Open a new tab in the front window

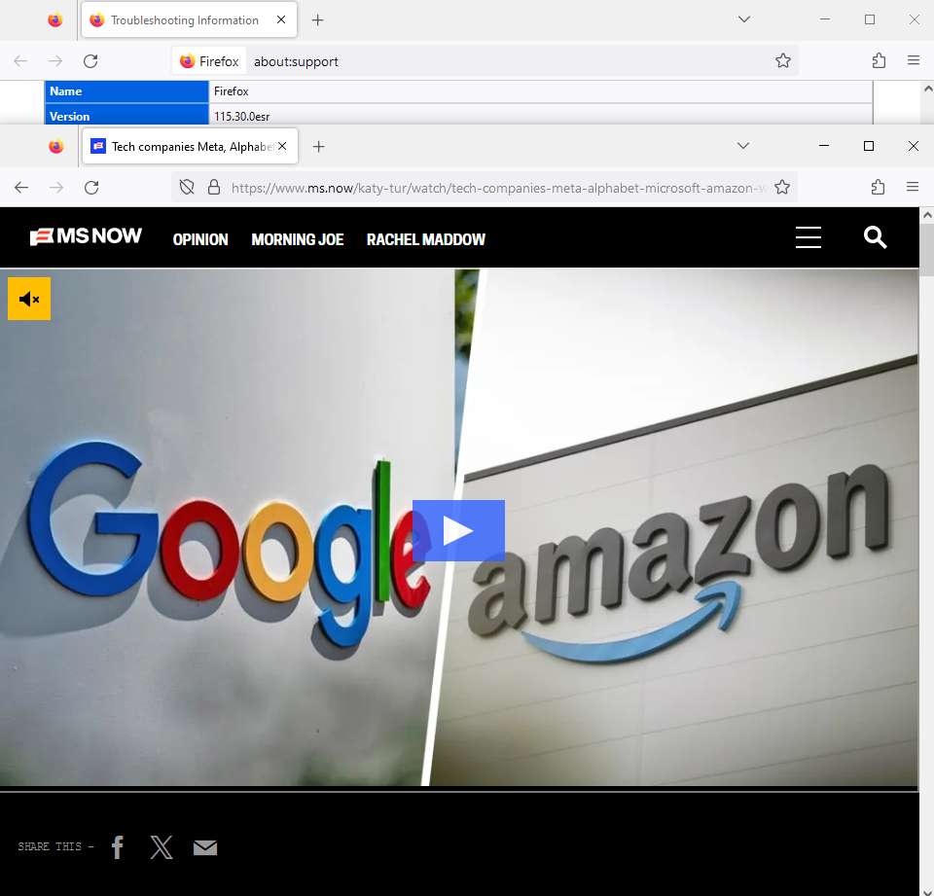[319, 147]
